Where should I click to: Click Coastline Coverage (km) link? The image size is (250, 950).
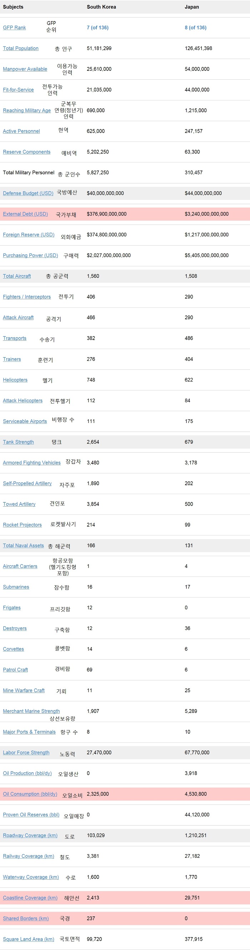30,897
